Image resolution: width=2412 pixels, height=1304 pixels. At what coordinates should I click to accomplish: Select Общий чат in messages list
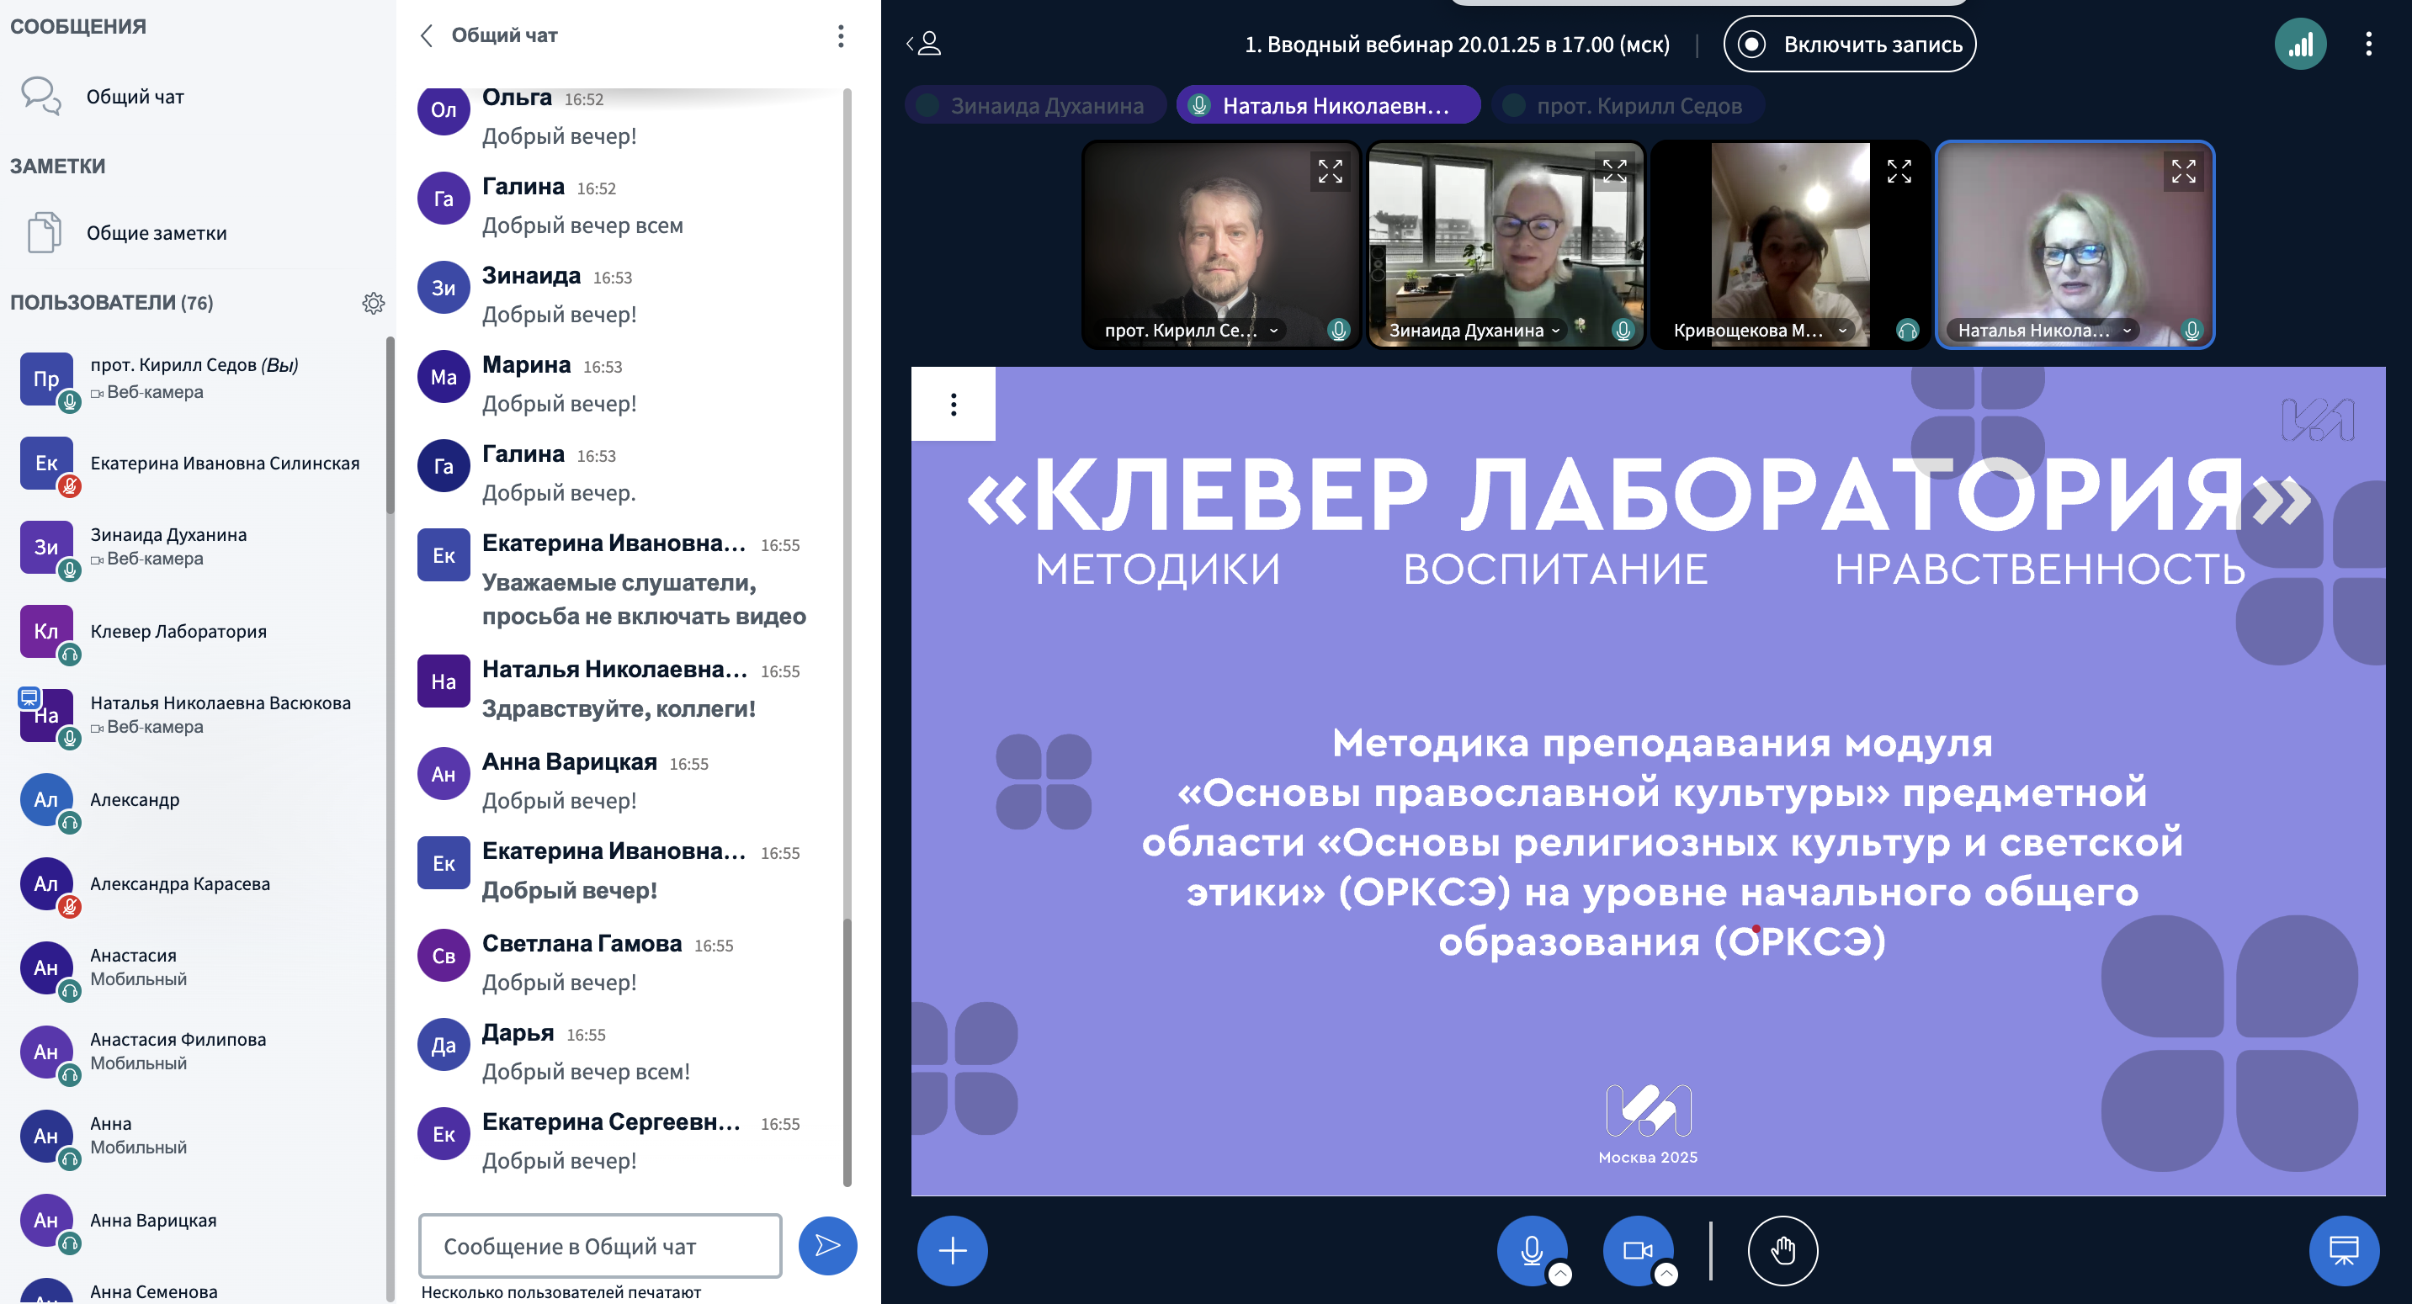[x=135, y=97]
